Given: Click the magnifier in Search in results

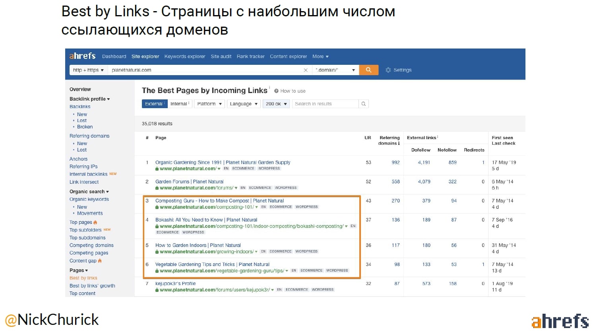Looking at the screenshot, I should (363, 104).
